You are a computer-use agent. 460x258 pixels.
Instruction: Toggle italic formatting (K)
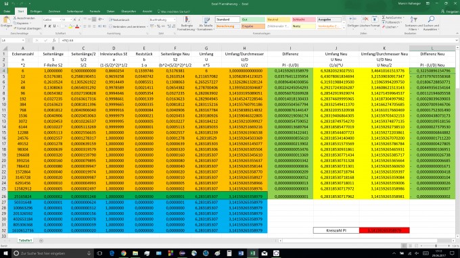click(x=49, y=26)
